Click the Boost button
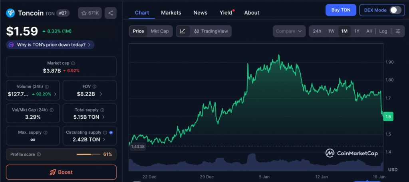Screen dimensions: 409x182 click(x=61, y=172)
